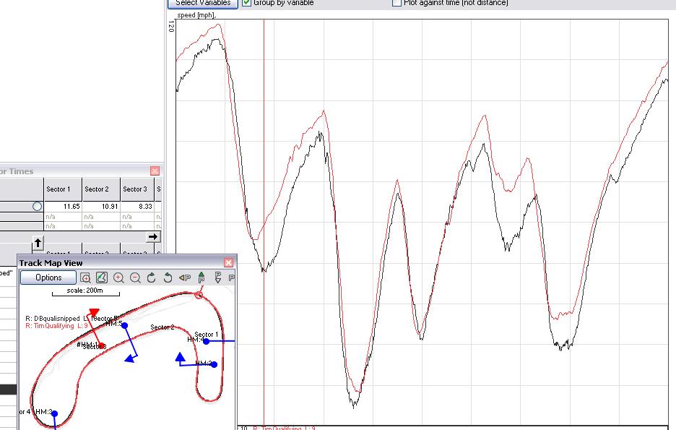Click the Select Variables button
The height and width of the screenshot is (430, 676).
203,3
